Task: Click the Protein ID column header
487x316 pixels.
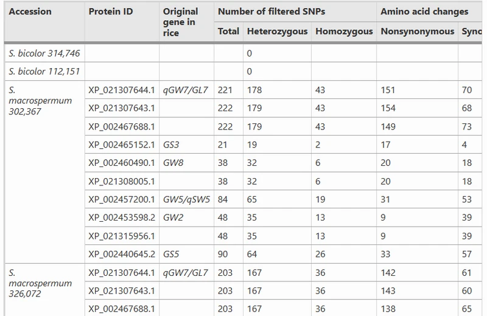Action: tap(110, 12)
